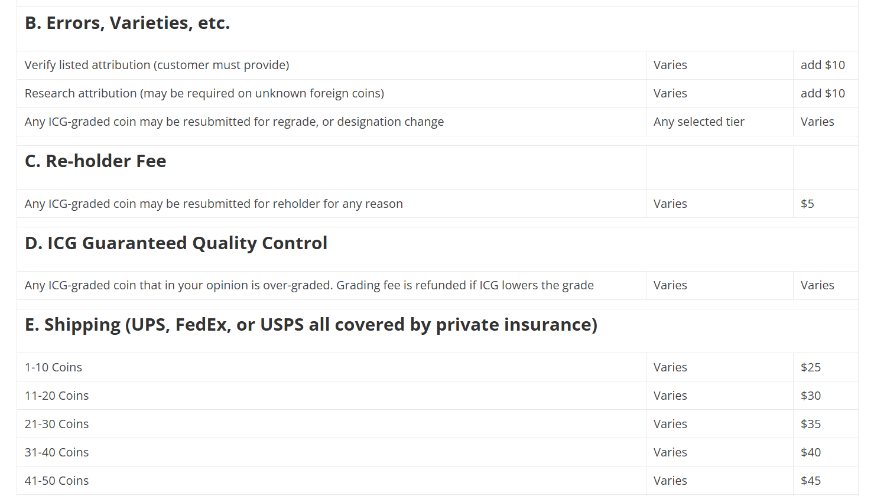Screen dimensions: 887x496
Task: Select the '41-50 Coins' row label
Action: (57, 481)
